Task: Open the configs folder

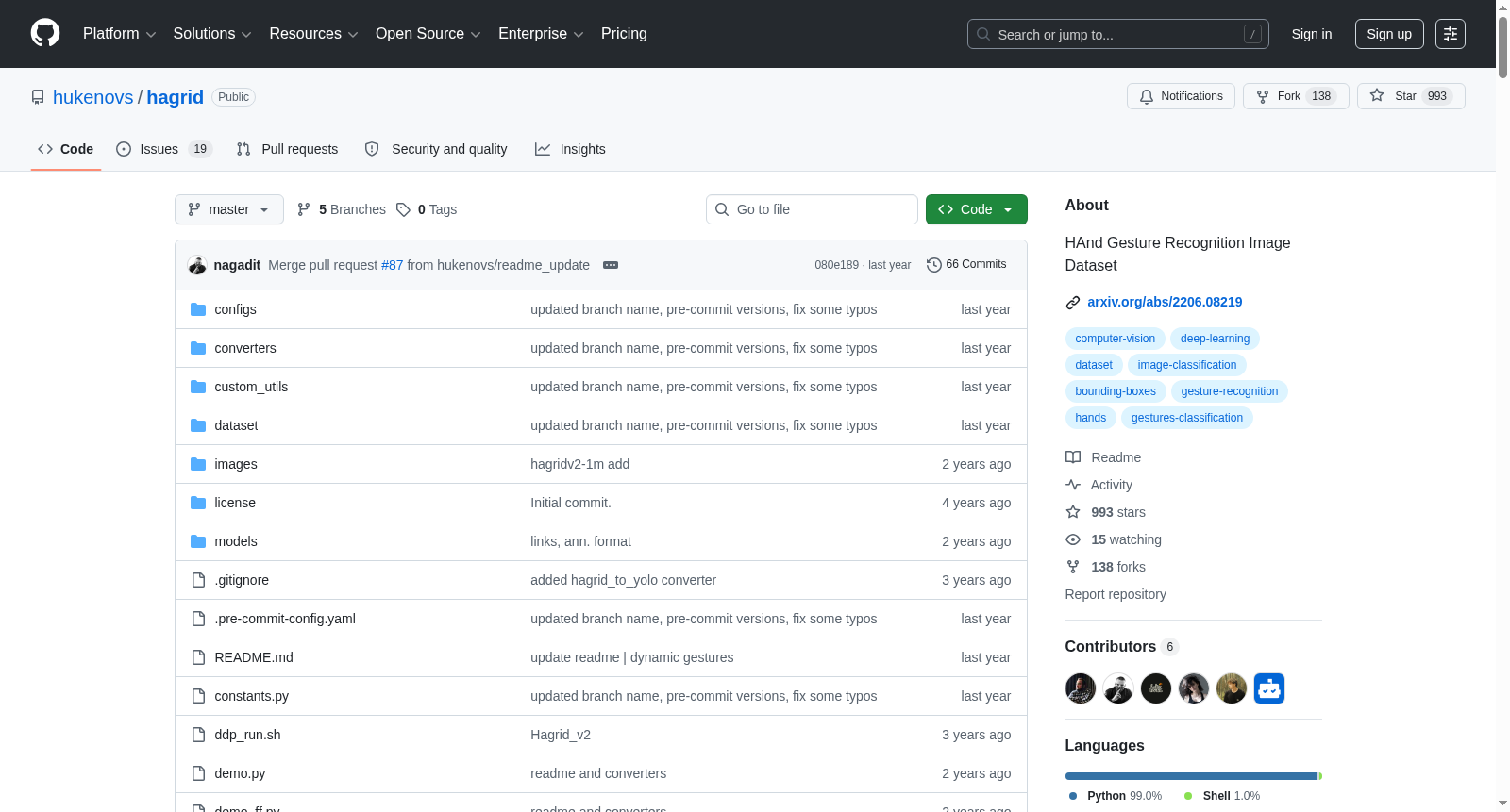Action: click(235, 309)
